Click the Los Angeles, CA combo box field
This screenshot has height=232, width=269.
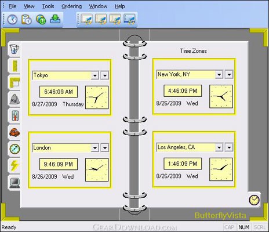[190, 147]
